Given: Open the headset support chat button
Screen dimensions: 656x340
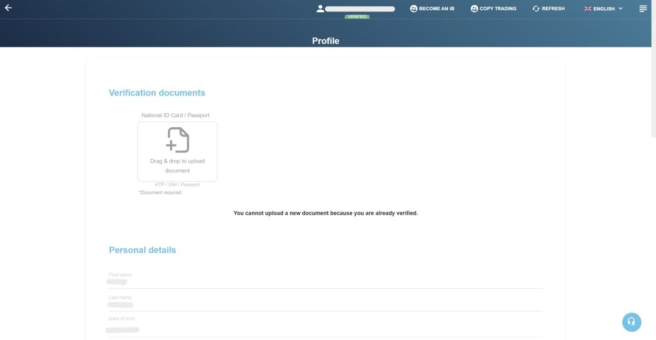Looking at the screenshot, I should point(631,322).
